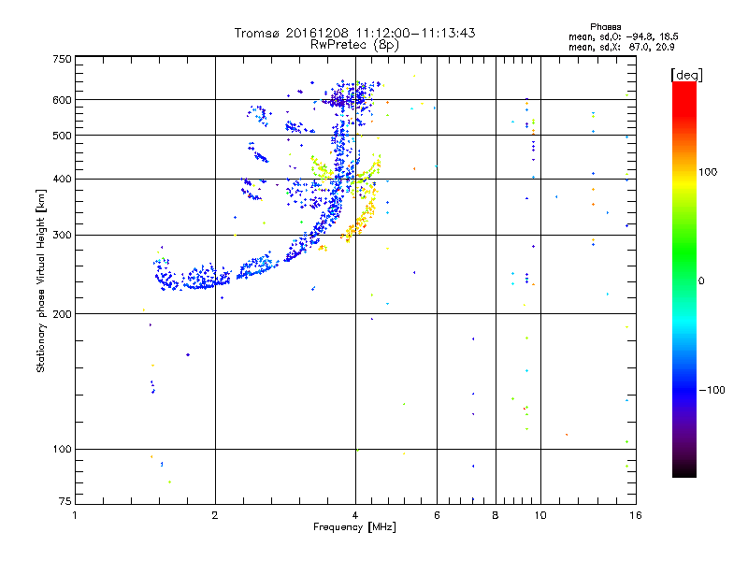Click the 'mean, sd,X: 87.0, 20.9' line
Viewport: 748px width, 561px height.
(621, 47)
